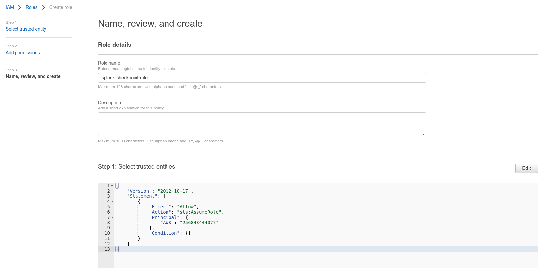
Task: Click the chevron before Create role
Action: point(43,7)
